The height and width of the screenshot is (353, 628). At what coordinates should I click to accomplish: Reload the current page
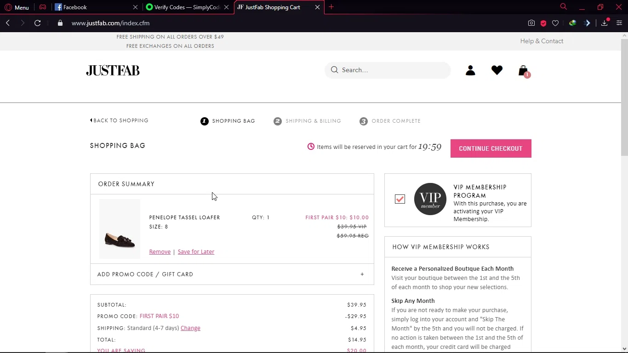pos(38,23)
